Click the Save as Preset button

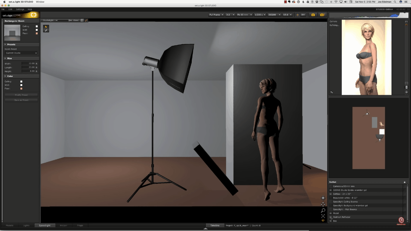(21, 100)
